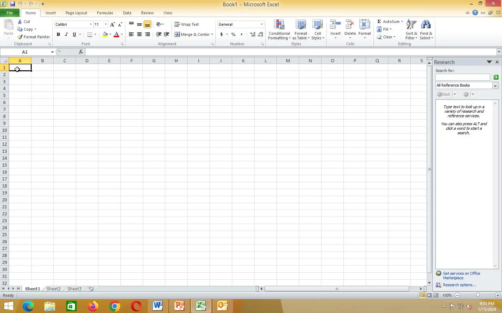Switch to Page Break Preview icon
This screenshot has height=313, width=502.
pos(436,295)
